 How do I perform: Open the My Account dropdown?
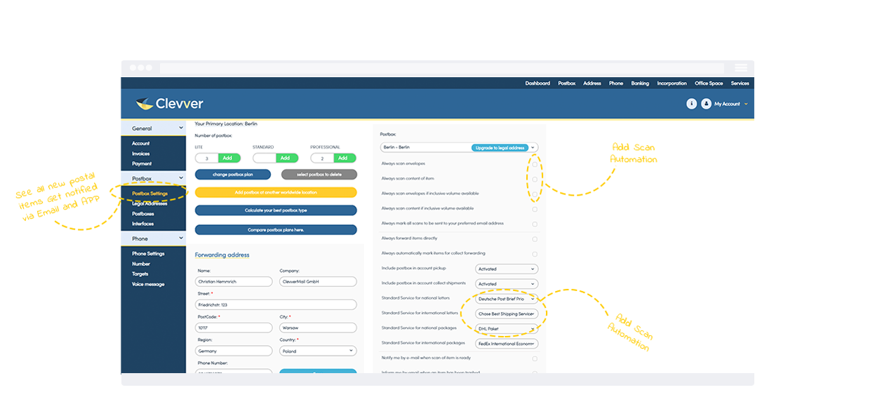click(x=730, y=104)
